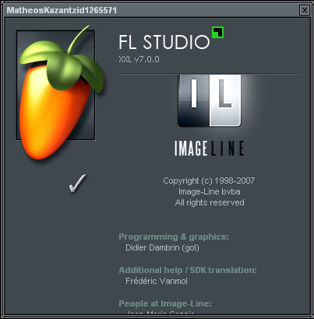
Task: Click the Programming & graphics heading
Action: point(174,237)
